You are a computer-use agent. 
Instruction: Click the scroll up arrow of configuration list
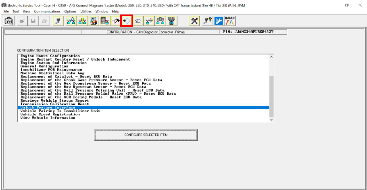tap(271, 56)
